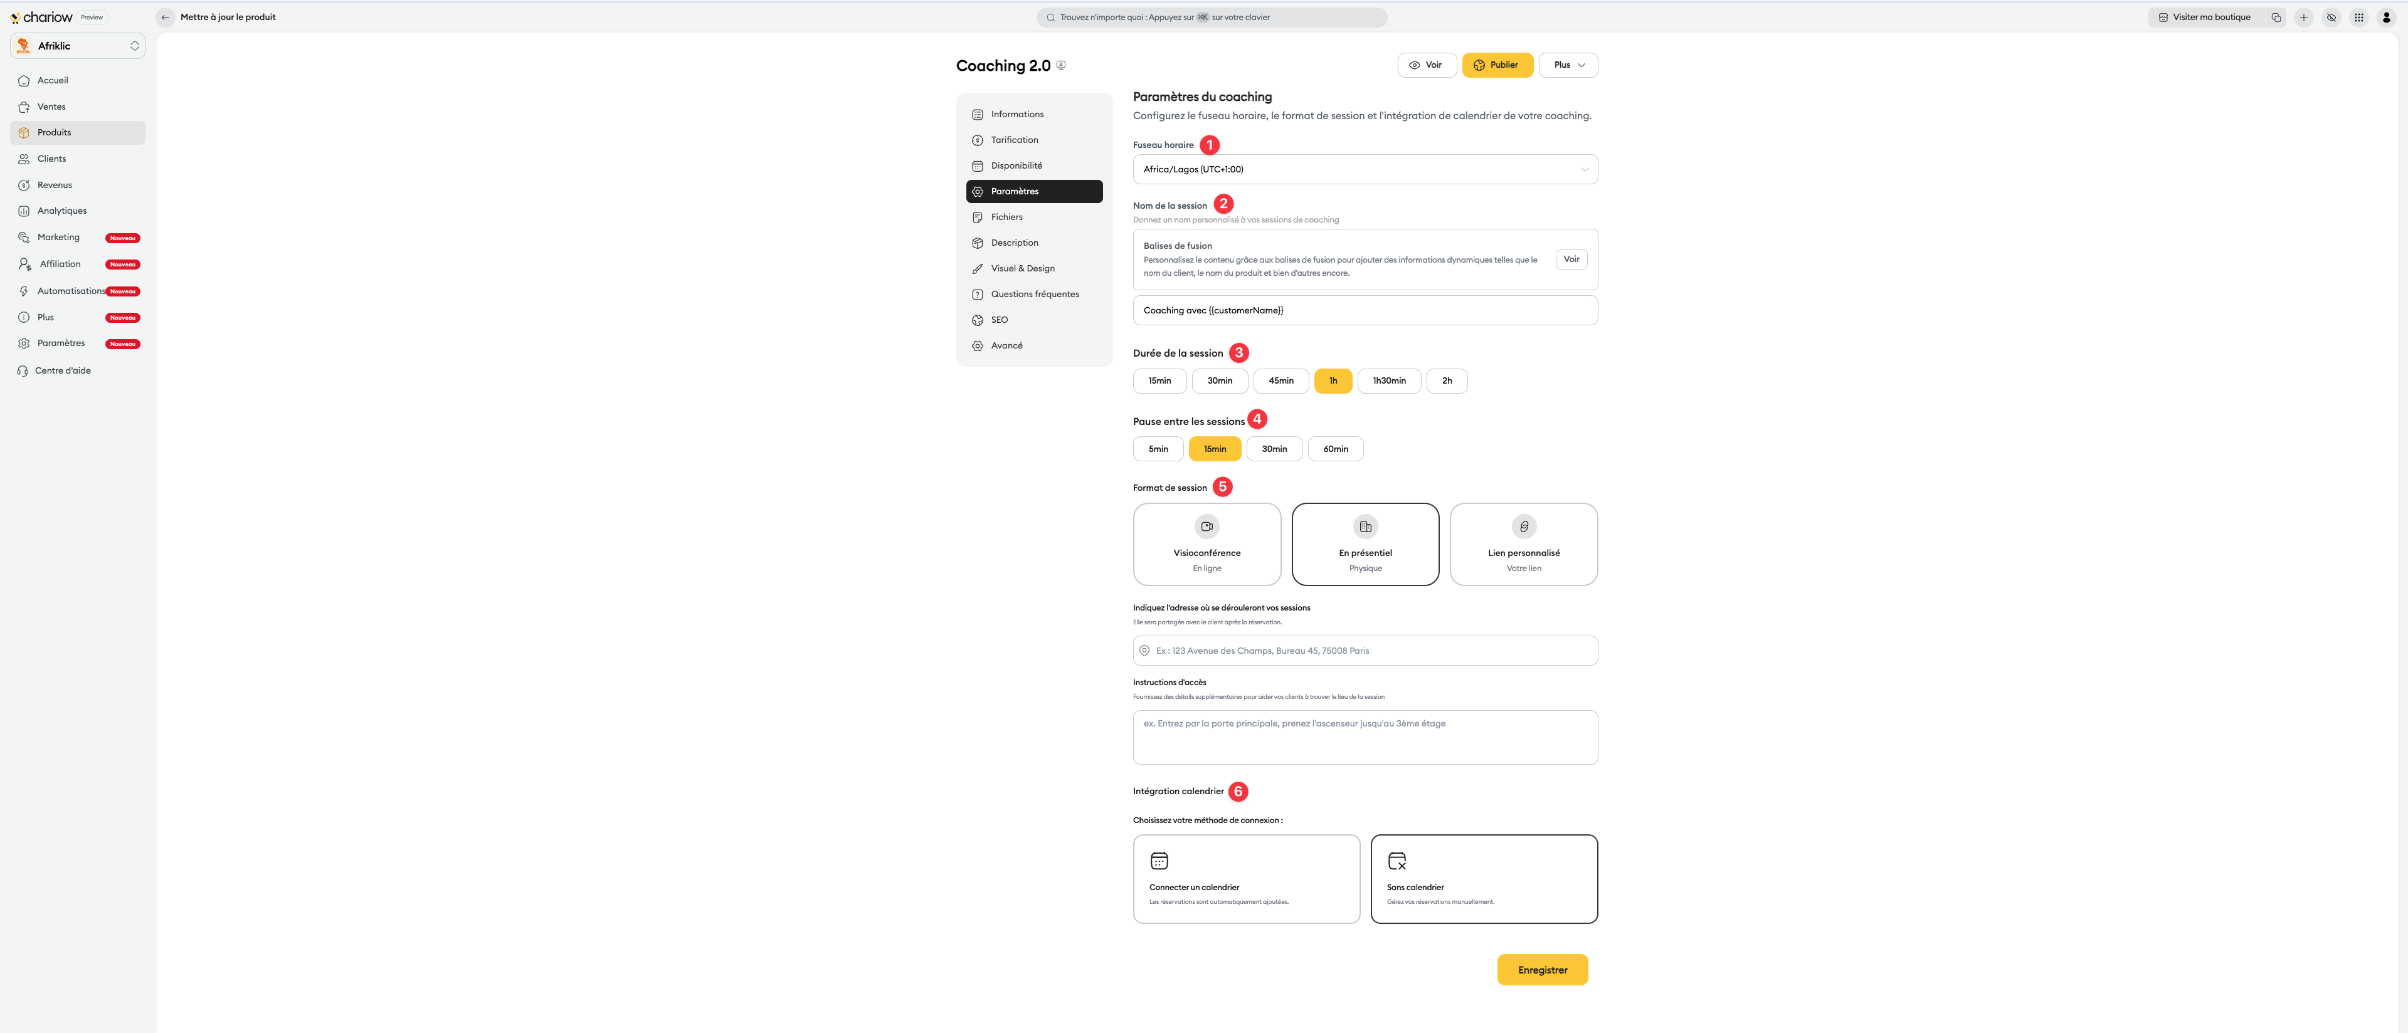Image resolution: width=2408 pixels, height=1033 pixels.
Task: Choose the Connecter un calendrier option
Action: coord(1245,878)
